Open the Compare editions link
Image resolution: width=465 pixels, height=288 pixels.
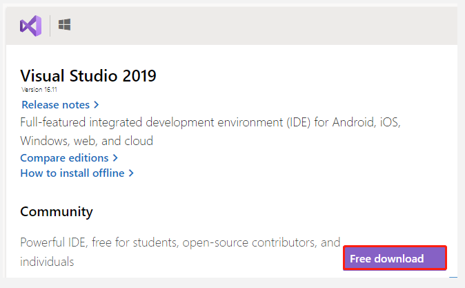pos(69,158)
